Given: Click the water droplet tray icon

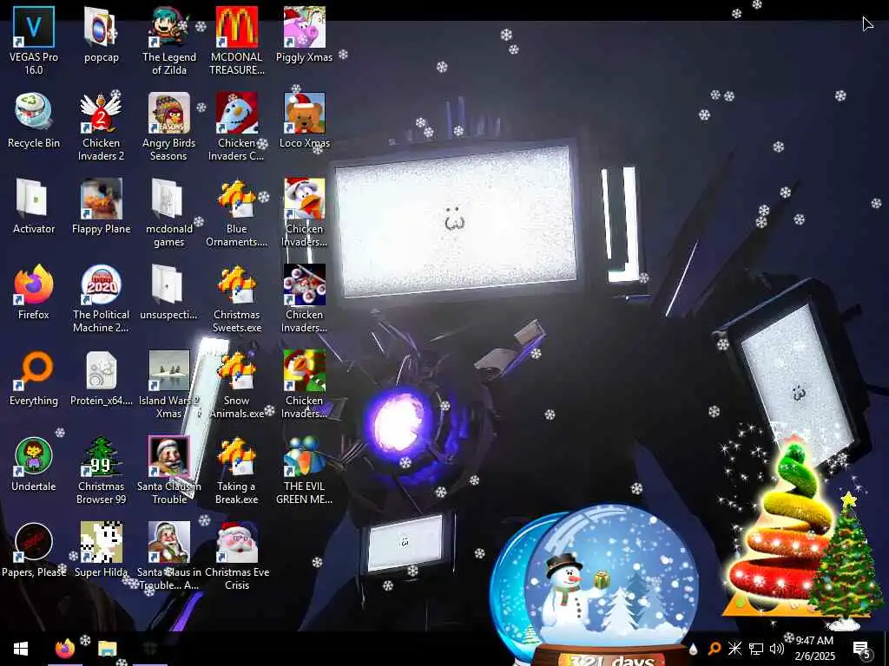Looking at the screenshot, I should pos(693,649).
